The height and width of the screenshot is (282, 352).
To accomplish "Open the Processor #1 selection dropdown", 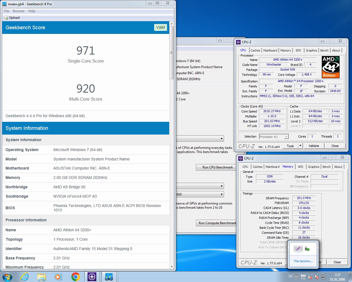I will (x=274, y=137).
